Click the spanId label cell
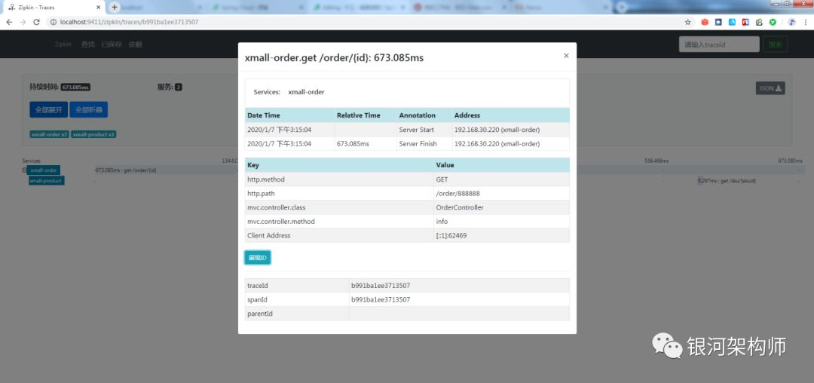The image size is (814, 383). [x=297, y=299]
